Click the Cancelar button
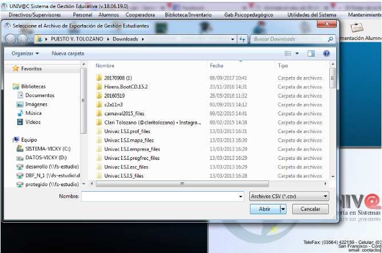The image size is (382, 253). coord(311,209)
